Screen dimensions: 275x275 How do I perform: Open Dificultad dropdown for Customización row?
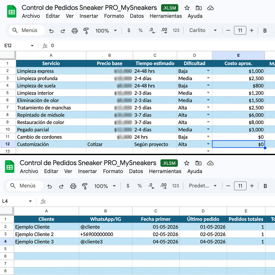[x=208, y=144]
